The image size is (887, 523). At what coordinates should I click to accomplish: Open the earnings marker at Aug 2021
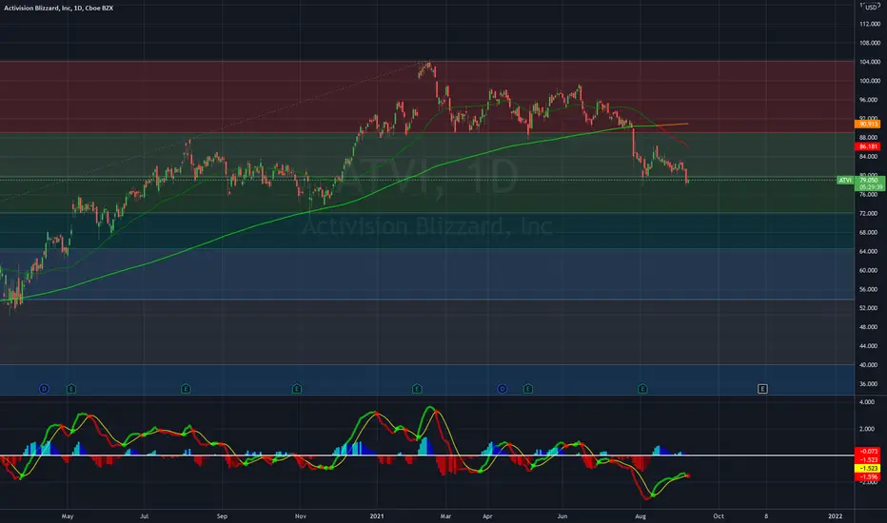tap(642, 388)
